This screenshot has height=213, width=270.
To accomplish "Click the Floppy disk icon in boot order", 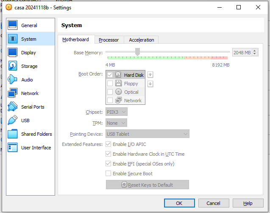I will (118, 83).
